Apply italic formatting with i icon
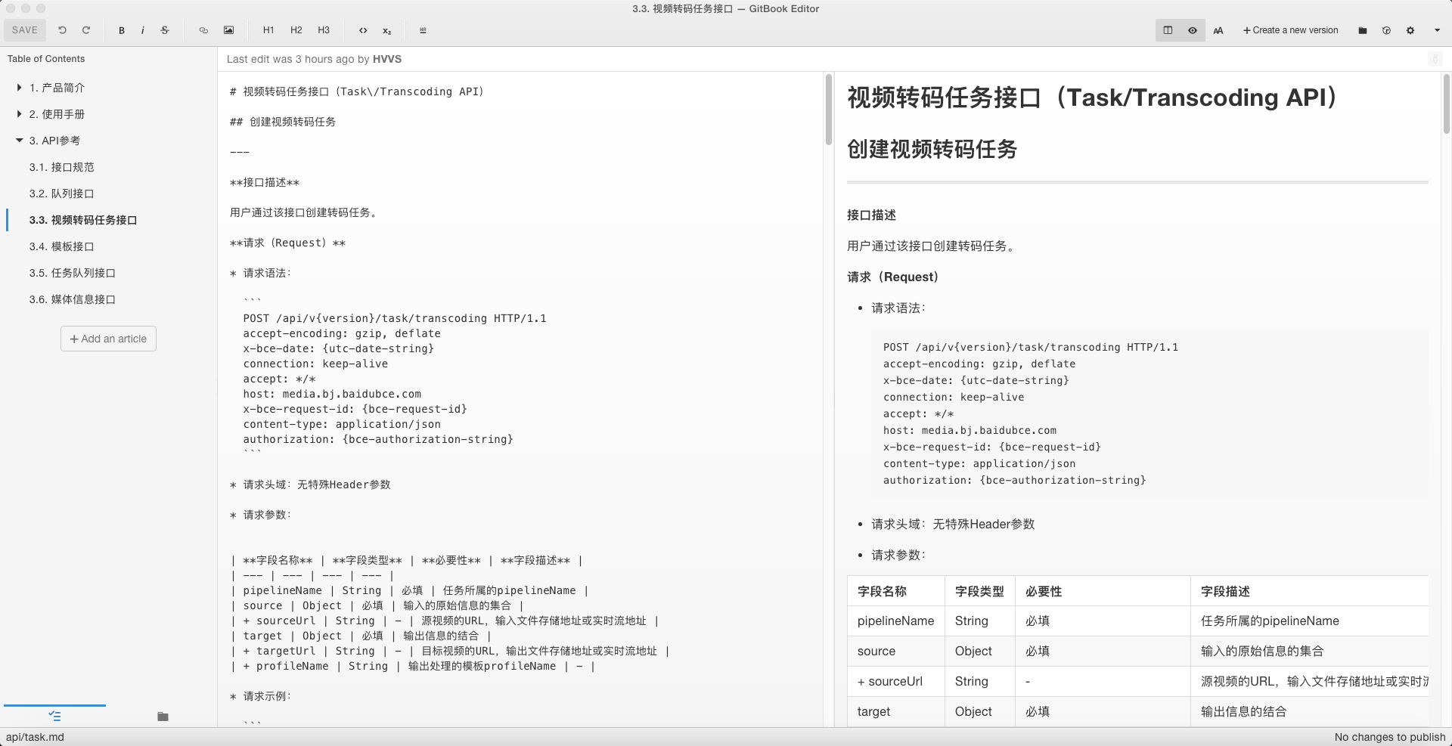 tap(142, 30)
